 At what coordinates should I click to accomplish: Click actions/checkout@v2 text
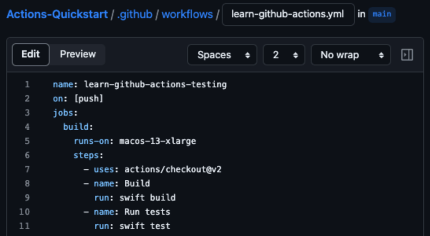point(173,169)
